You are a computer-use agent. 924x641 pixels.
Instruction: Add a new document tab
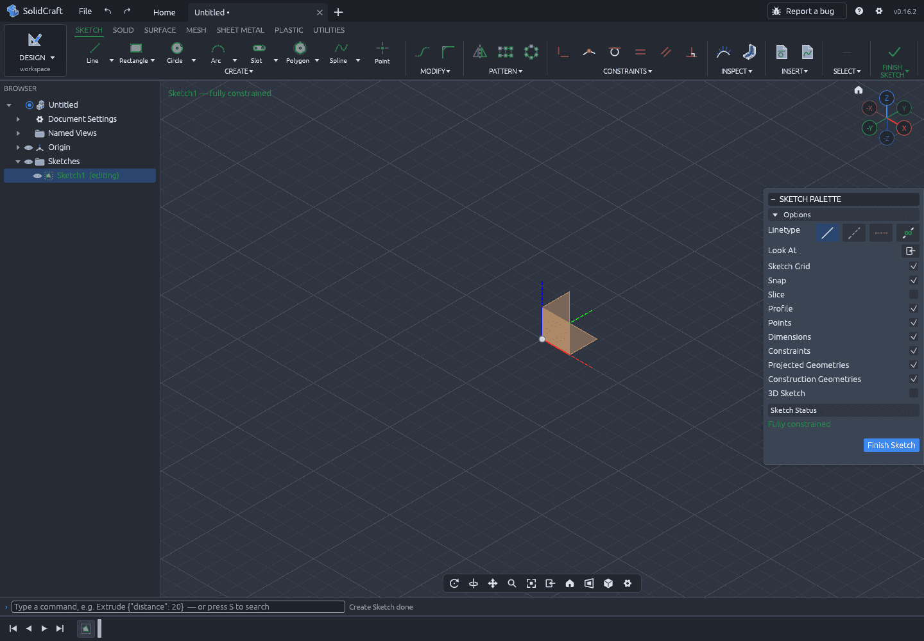coord(338,12)
